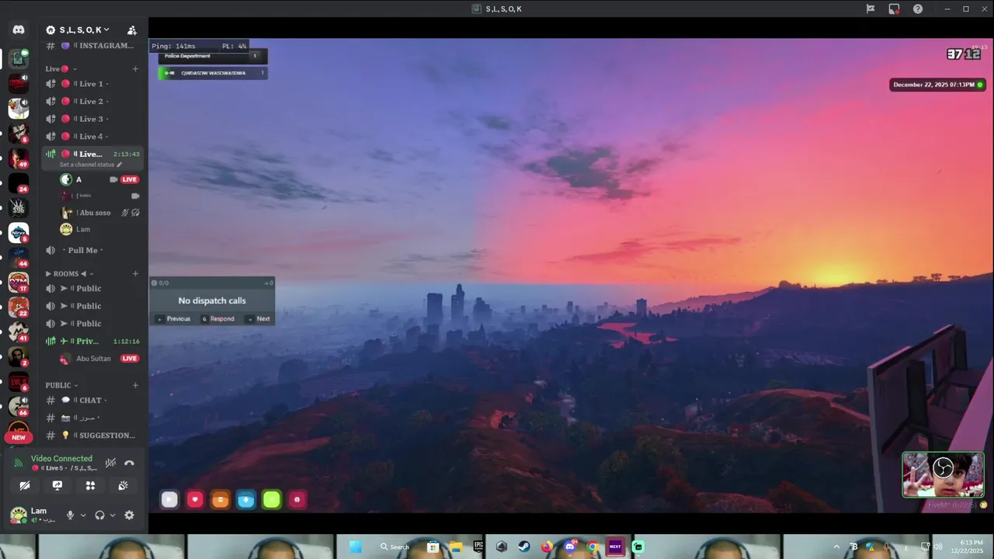The image size is (994, 559).
Task: Join the Live 2 voice channel
Action: (x=93, y=102)
